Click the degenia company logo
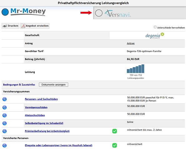The width and height of the screenshot is (186, 149). pos(155,35)
